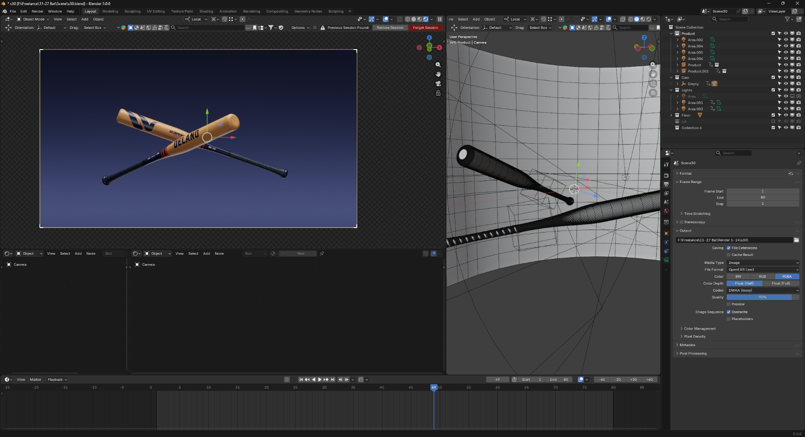Collapse the Cam collection
Screen dimensions: 805x437
point(671,78)
